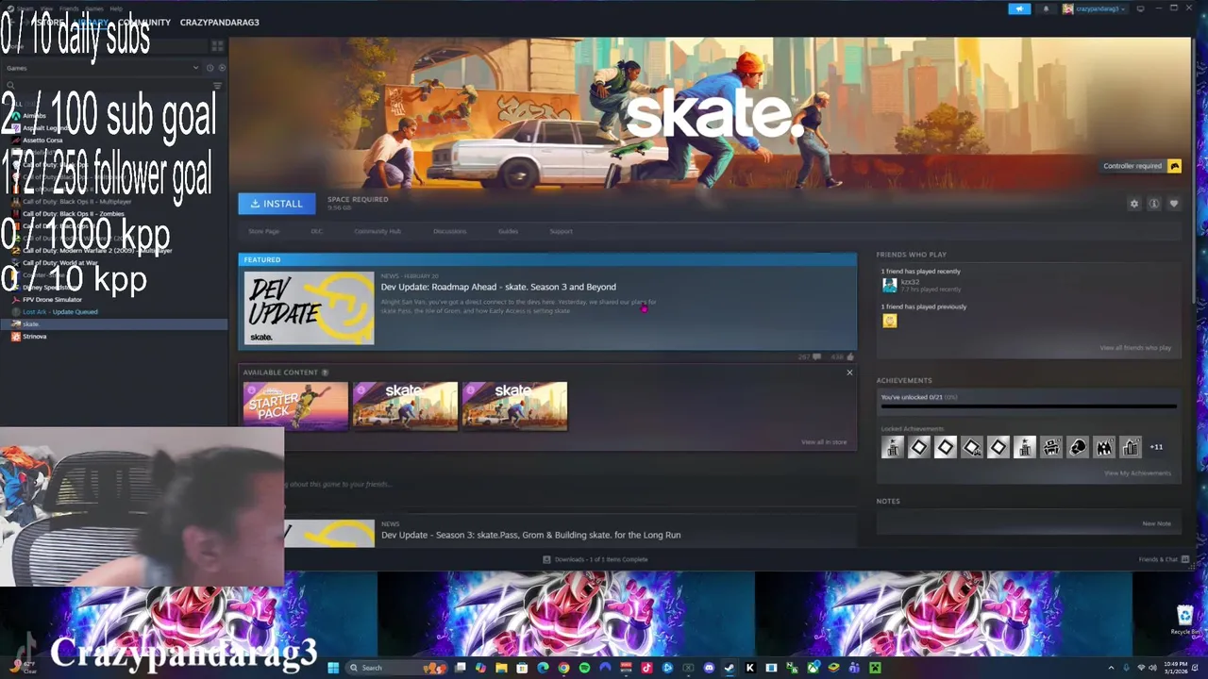Image resolution: width=1208 pixels, height=679 pixels.
Task: Open notifications bell icon
Action: click(x=1046, y=8)
